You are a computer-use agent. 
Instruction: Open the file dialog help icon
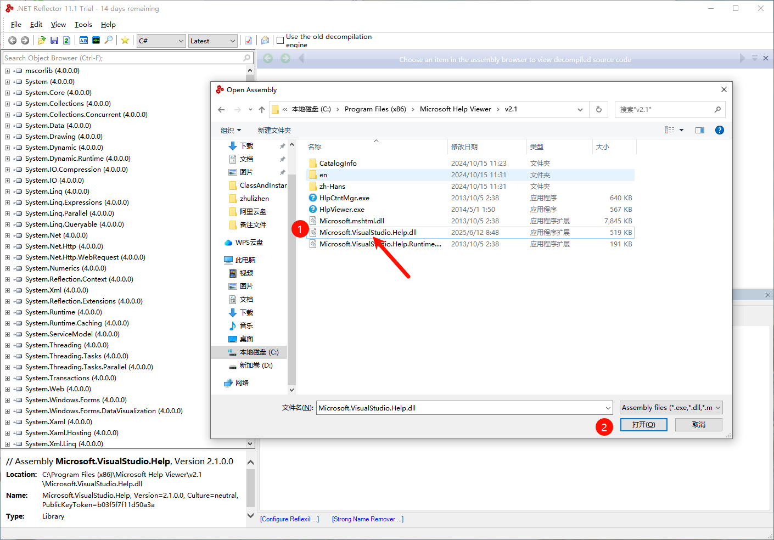click(x=720, y=130)
